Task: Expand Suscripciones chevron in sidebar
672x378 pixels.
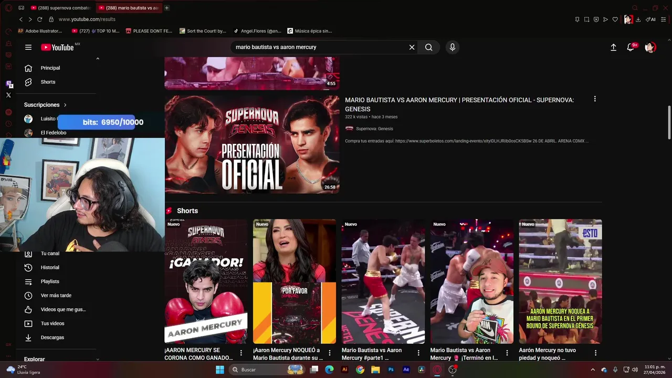Action: 65,105
